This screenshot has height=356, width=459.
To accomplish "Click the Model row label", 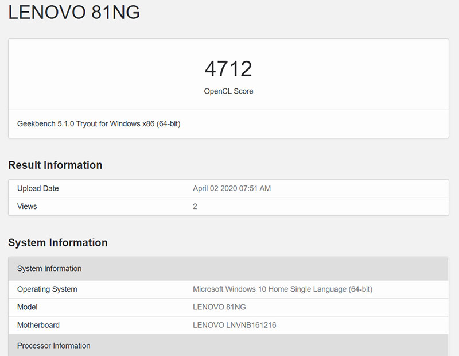I will click(28, 307).
